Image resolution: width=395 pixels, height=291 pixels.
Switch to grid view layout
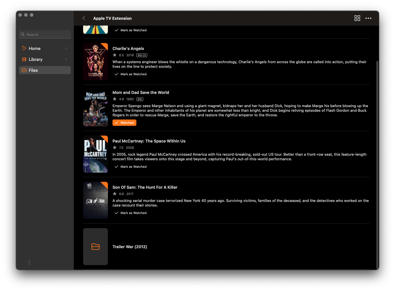pyautogui.click(x=357, y=18)
